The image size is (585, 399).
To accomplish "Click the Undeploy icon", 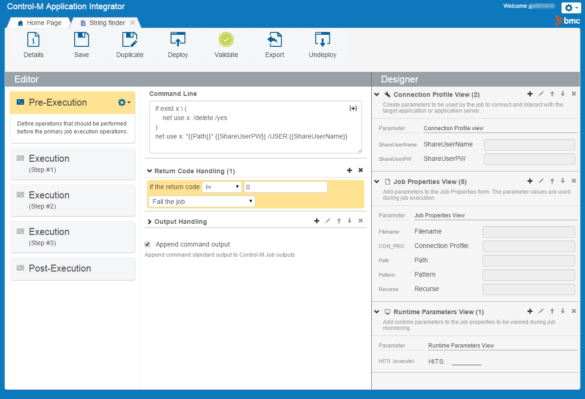I will [322, 40].
